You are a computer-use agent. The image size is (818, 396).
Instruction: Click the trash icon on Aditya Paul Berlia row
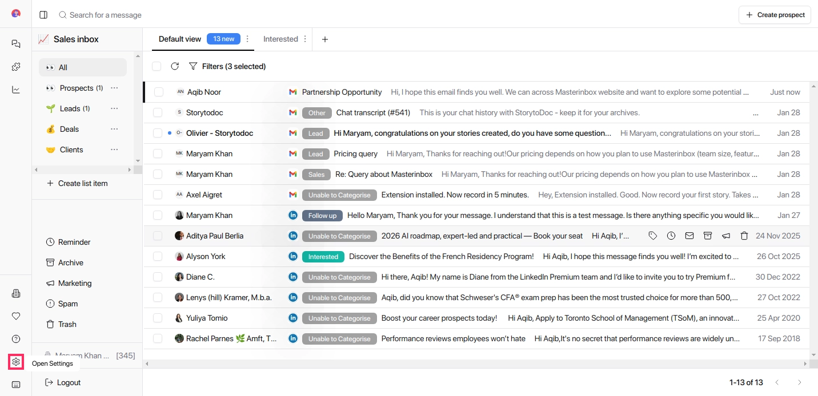point(744,236)
